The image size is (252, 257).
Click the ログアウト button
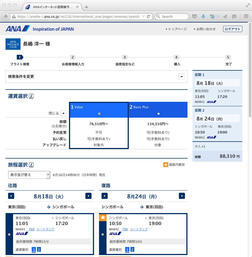[x=233, y=29]
